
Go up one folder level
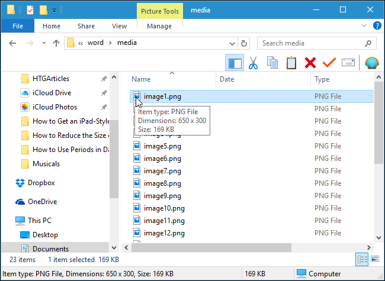pos(56,43)
